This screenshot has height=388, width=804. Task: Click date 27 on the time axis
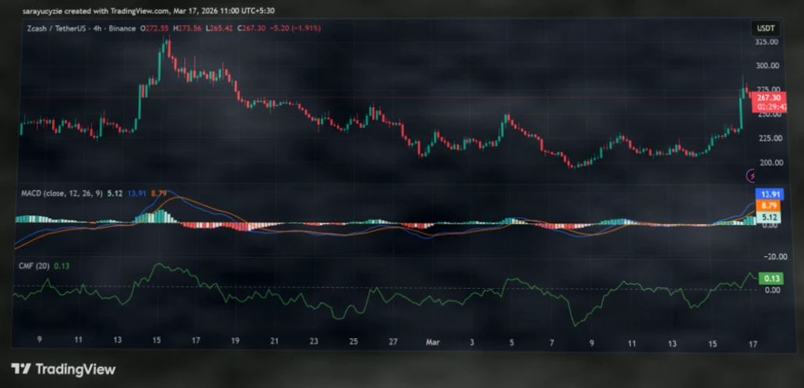click(x=393, y=341)
